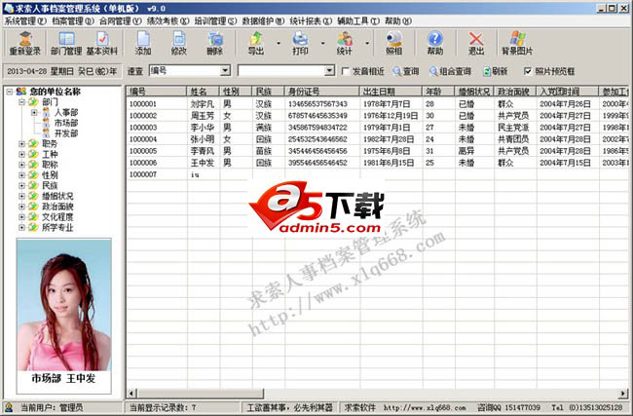Open the 数据维护 menu
633x416 pixels.
[263, 21]
